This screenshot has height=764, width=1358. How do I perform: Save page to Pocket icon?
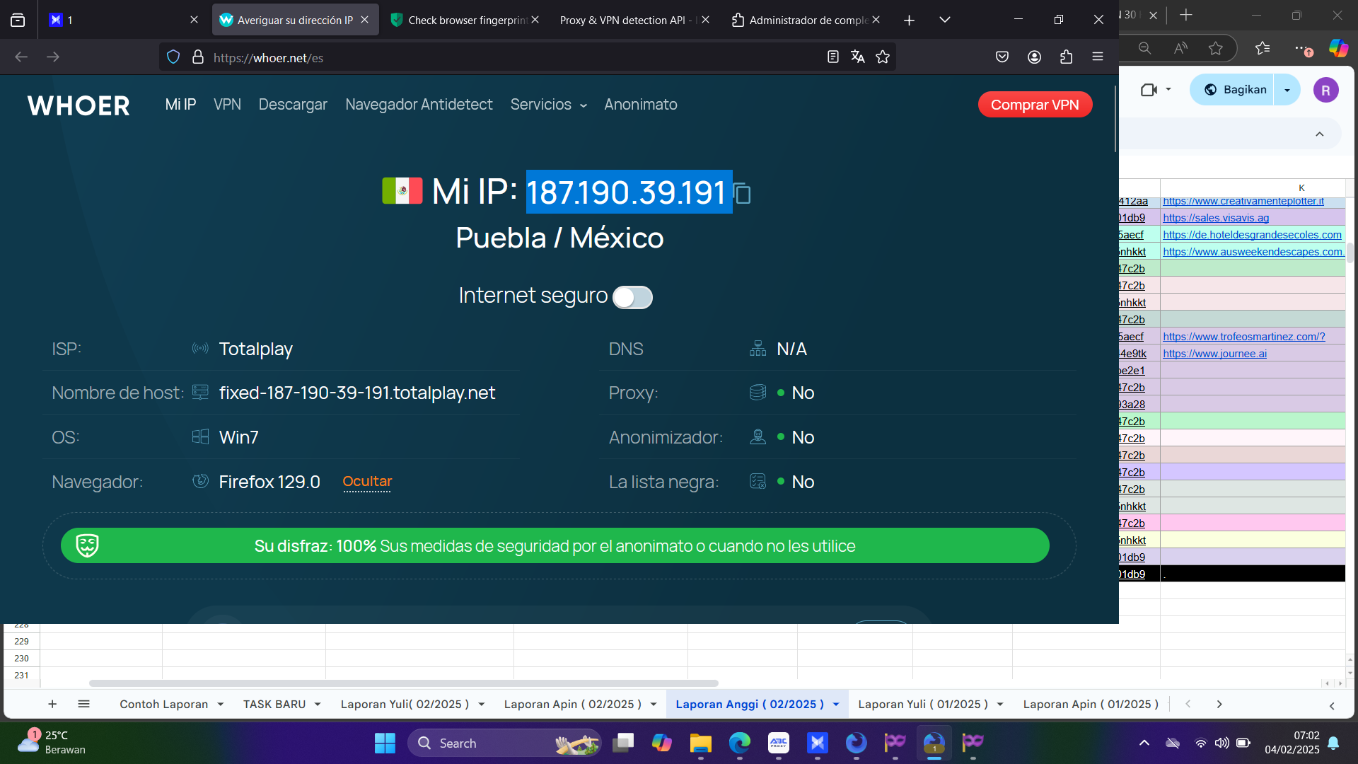1002,57
